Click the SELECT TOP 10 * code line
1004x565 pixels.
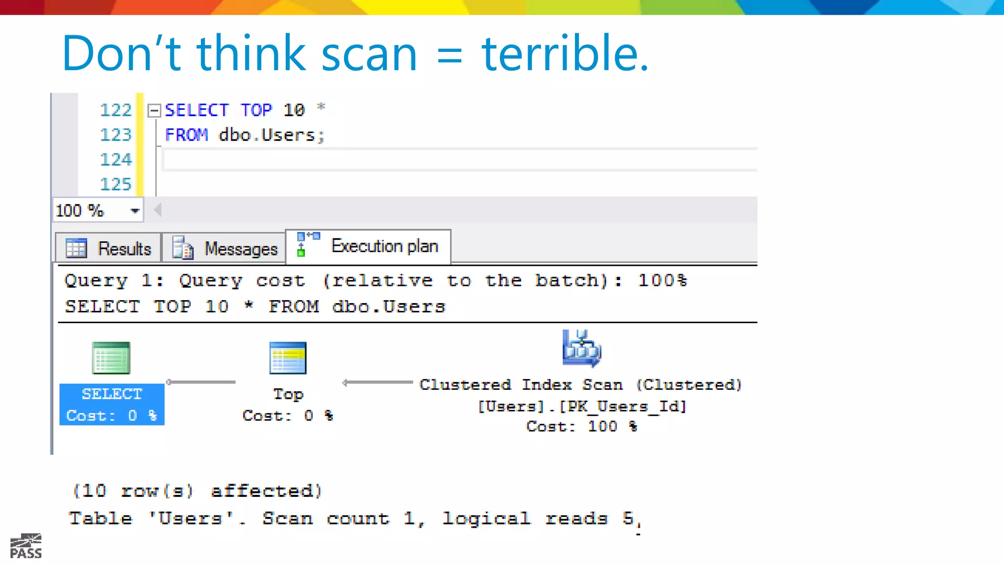pos(245,110)
